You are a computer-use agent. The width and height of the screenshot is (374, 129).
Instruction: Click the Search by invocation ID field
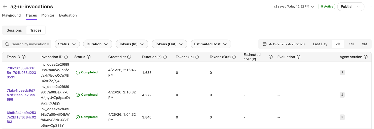(x=30, y=44)
